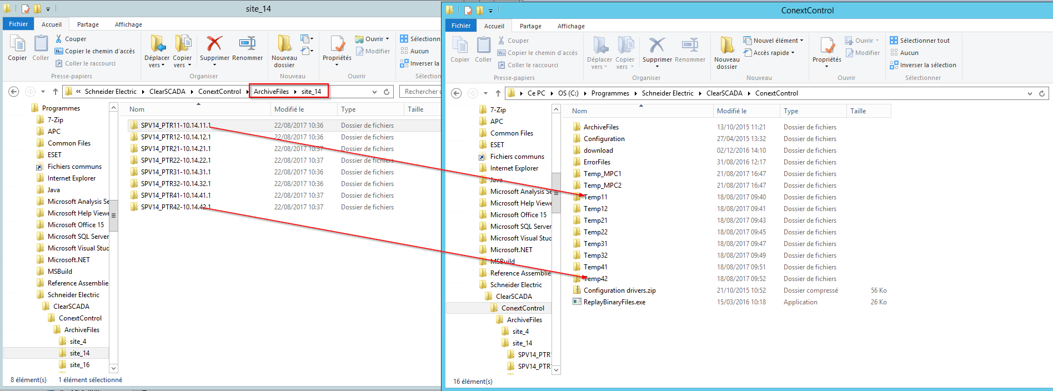Image resolution: width=1053 pixels, height=391 pixels.
Task: Sort by Modifié le column in ConextControl
Action: tap(731, 111)
